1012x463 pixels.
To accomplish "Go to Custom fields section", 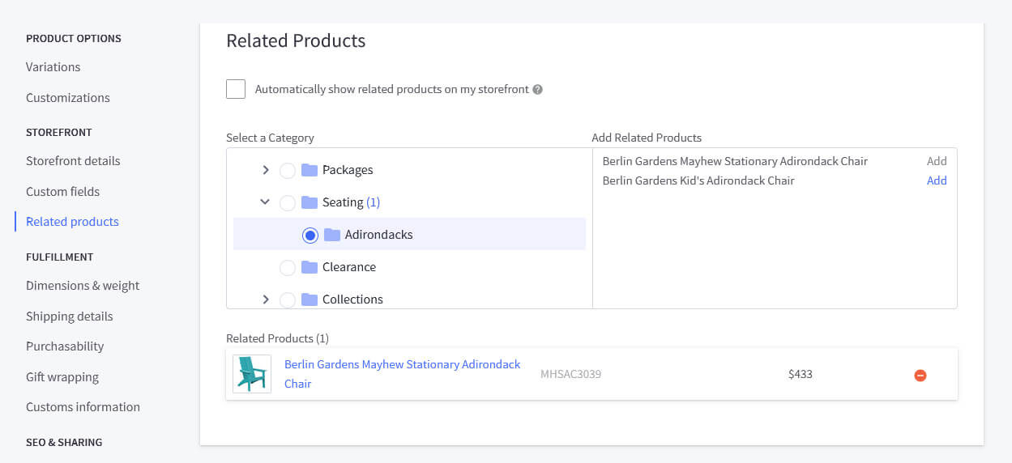I will point(62,192).
